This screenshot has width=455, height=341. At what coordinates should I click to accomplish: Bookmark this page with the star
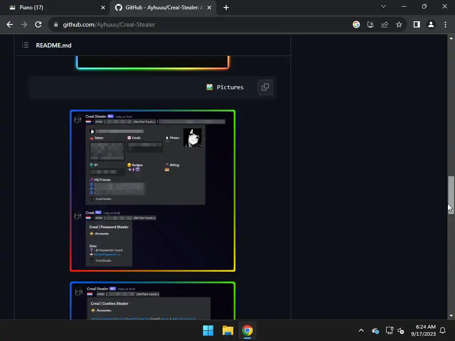(x=399, y=25)
